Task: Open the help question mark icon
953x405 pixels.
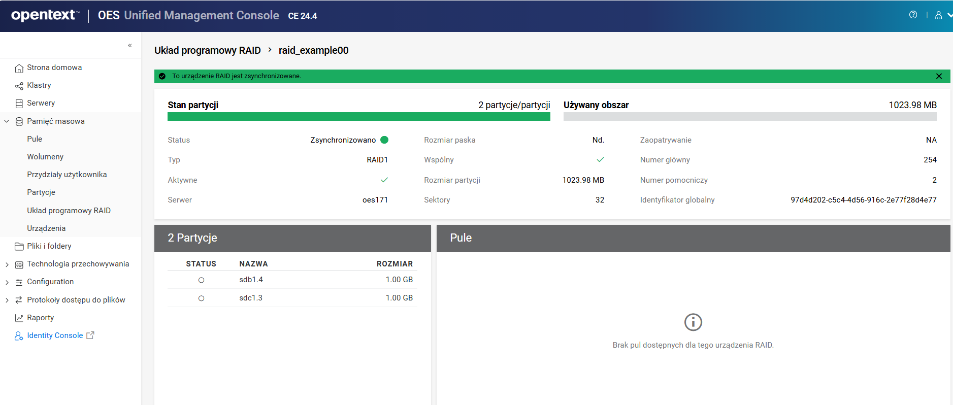Action: point(913,15)
